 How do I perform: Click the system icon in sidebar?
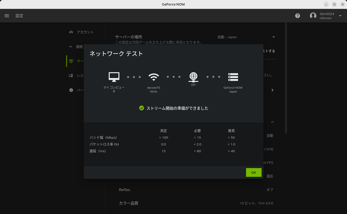pos(71,76)
